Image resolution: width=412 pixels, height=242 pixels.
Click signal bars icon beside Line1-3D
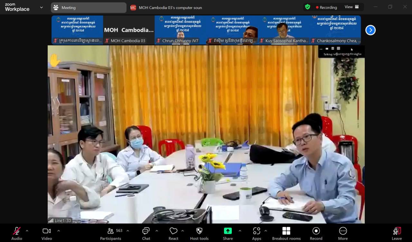coord(51,221)
